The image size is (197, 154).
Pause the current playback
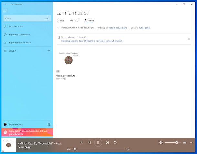click(x=98, y=143)
